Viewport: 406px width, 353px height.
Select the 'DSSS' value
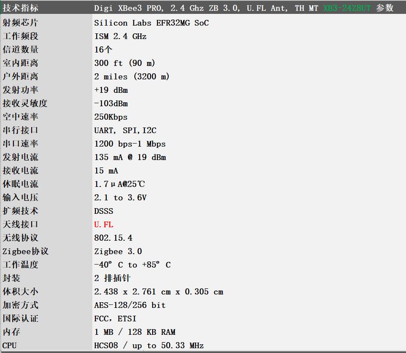point(104,211)
